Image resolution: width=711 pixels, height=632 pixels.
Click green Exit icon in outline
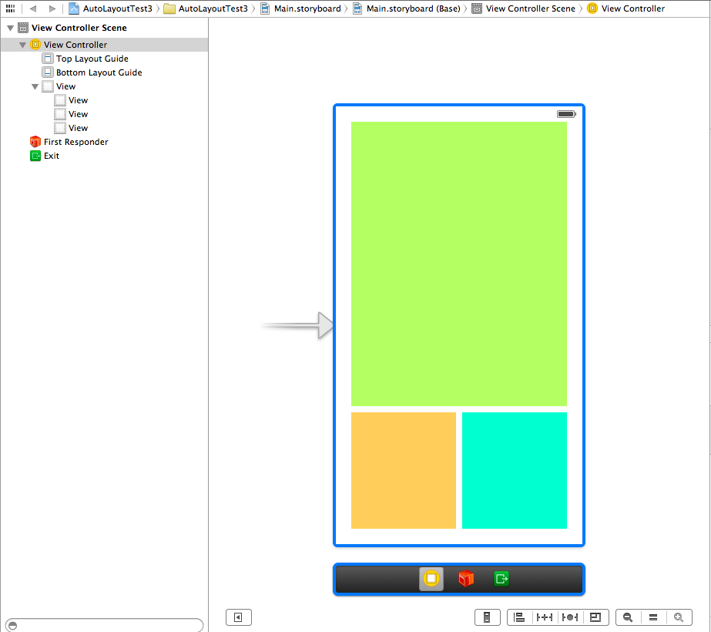[35, 156]
